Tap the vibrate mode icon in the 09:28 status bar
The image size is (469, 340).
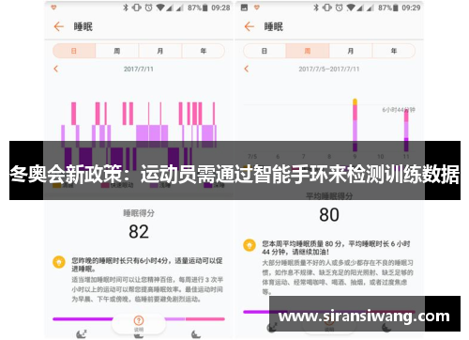coord(137,8)
